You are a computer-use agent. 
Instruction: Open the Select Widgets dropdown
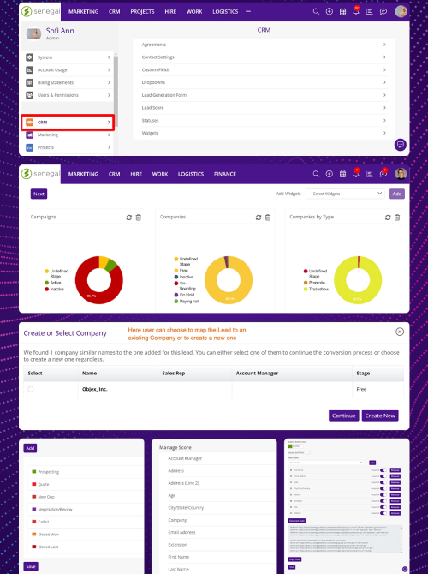345,194
